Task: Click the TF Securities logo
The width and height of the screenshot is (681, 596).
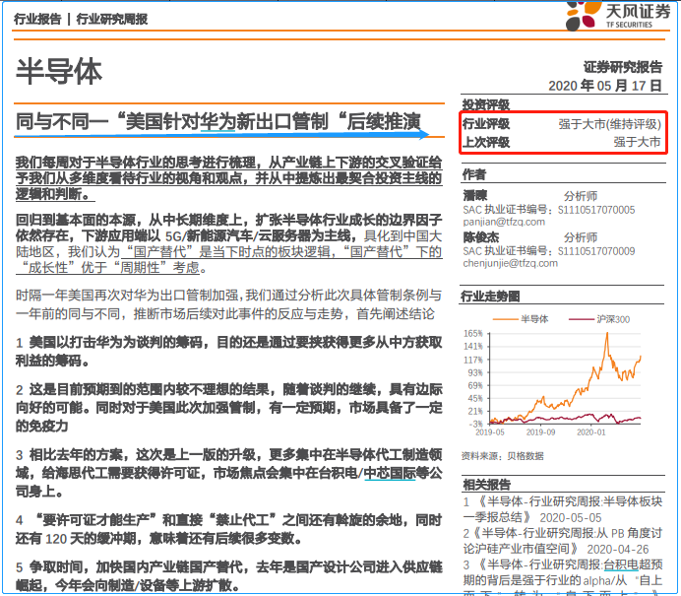Action: [x=618, y=16]
